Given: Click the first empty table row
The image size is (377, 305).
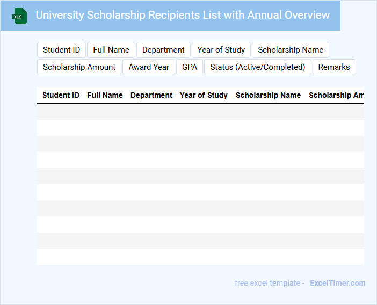Looking at the screenshot, I should tap(200, 112).
